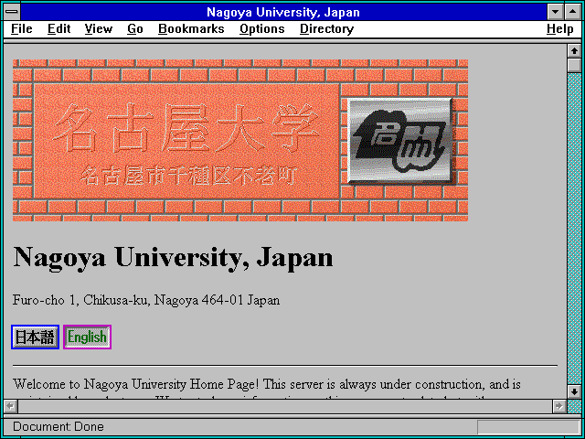Click the Japanese 日本語 language button

(x=35, y=337)
